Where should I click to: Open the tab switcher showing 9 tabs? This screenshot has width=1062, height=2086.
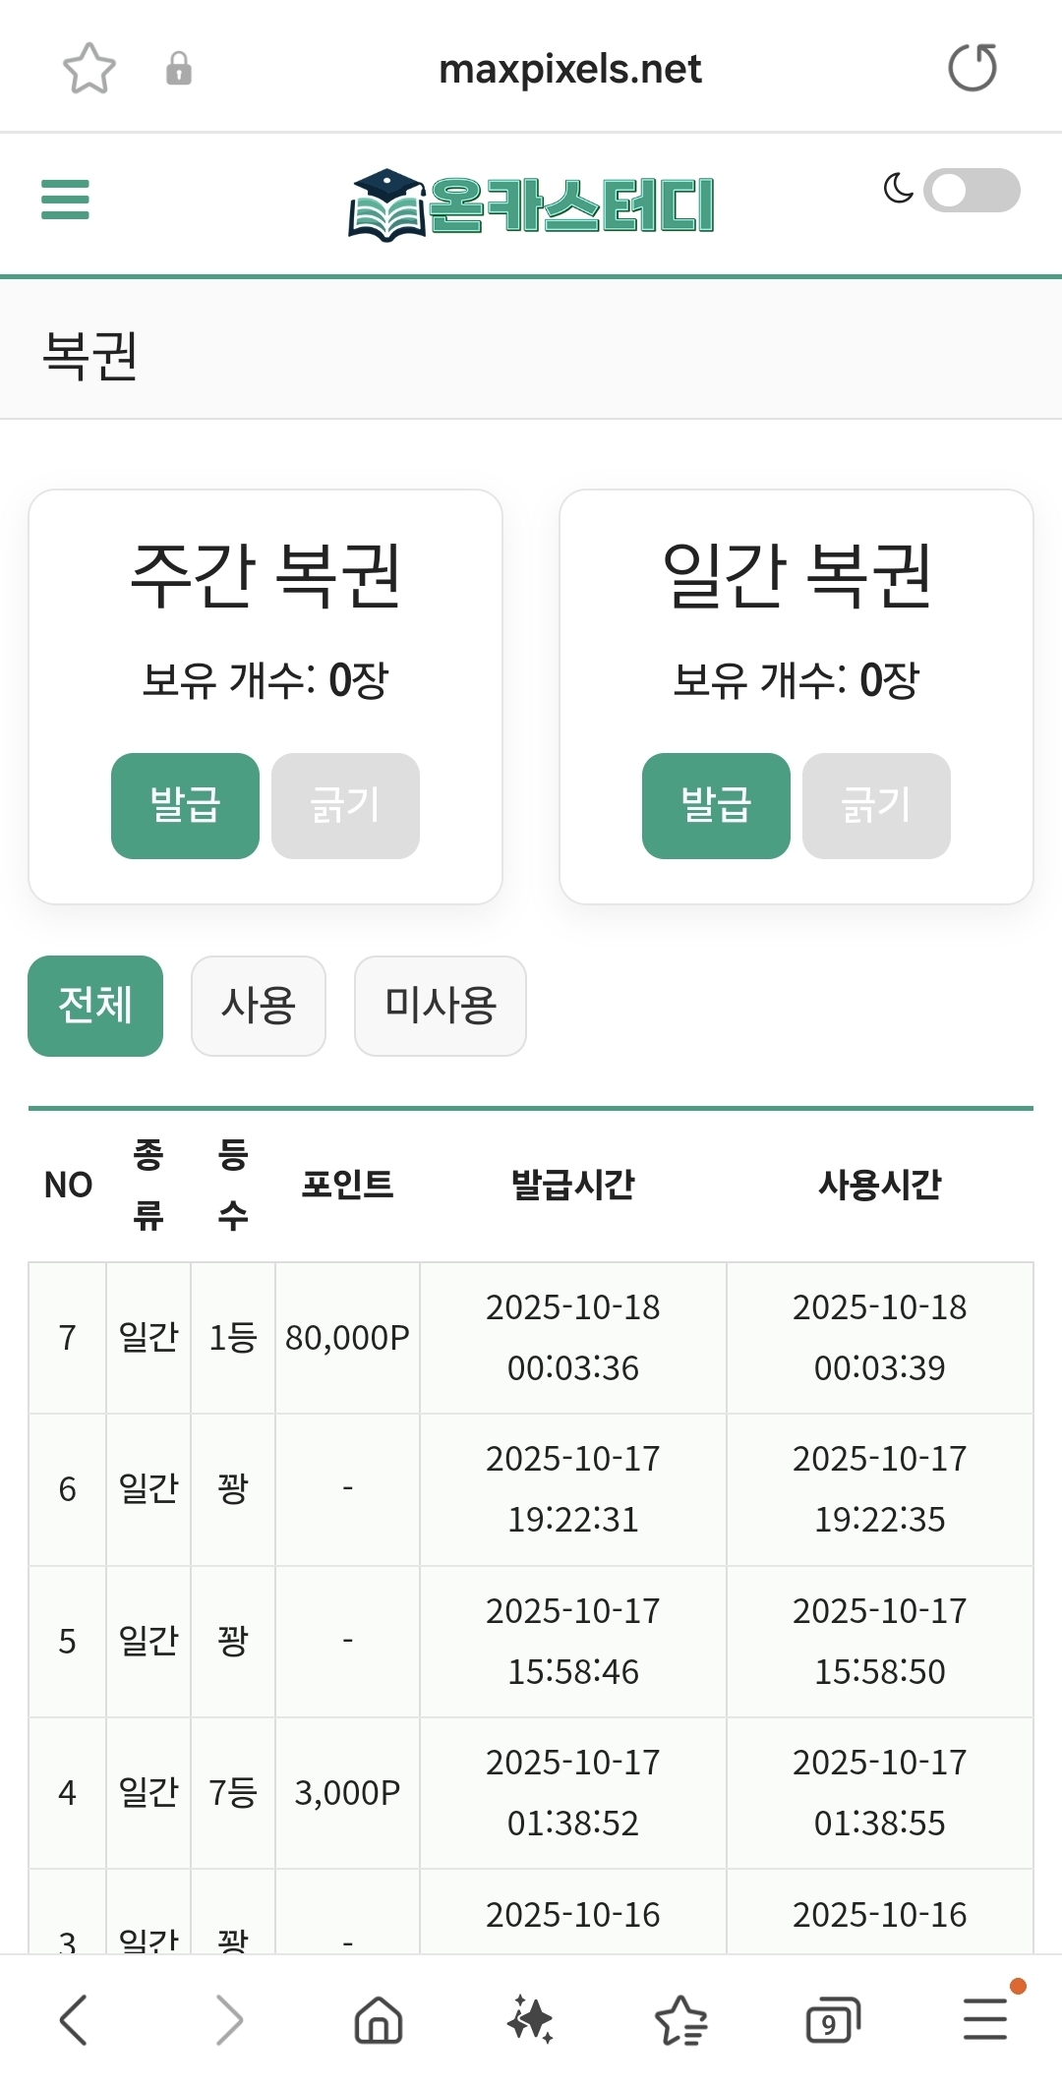832,2020
